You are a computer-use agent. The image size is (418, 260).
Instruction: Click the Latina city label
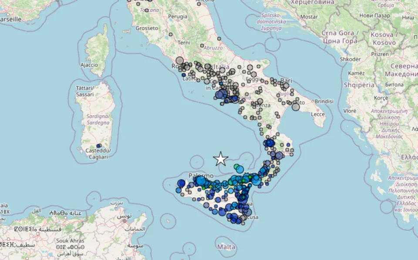coord(190,79)
